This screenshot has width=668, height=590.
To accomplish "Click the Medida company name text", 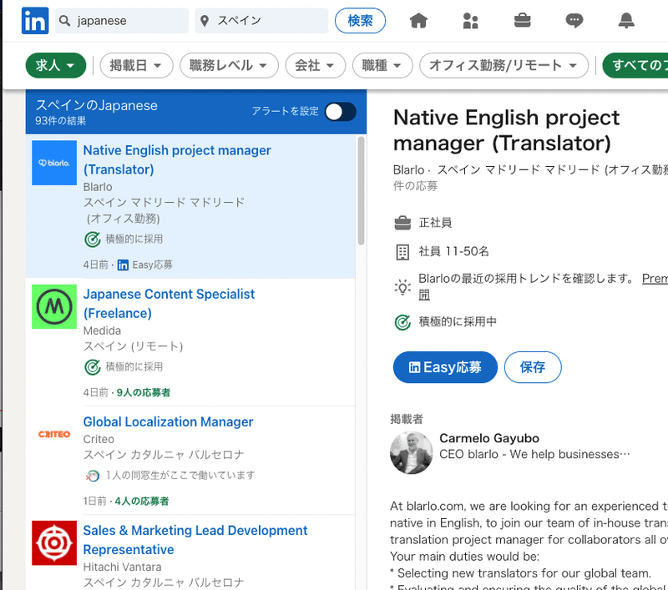I will 102,330.
